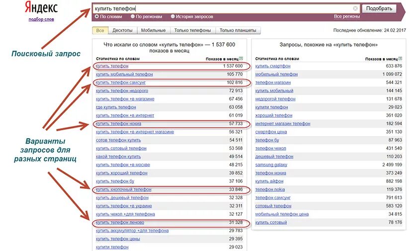
Task: Open the 'купить чехол +для телефона' link
Action: [125, 214]
